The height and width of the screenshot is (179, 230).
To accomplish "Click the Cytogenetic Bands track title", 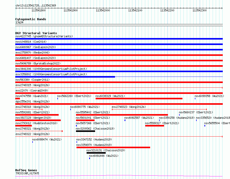I will pyautogui.click(x=31, y=19).
